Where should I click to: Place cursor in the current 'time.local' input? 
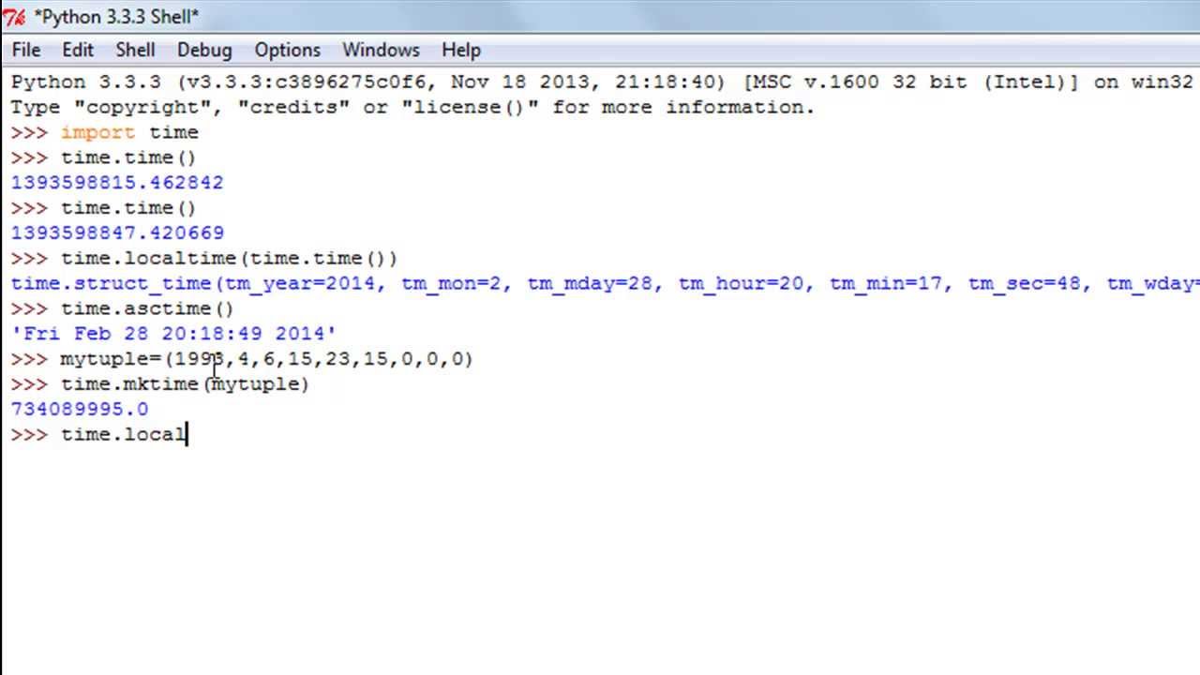[124, 434]
